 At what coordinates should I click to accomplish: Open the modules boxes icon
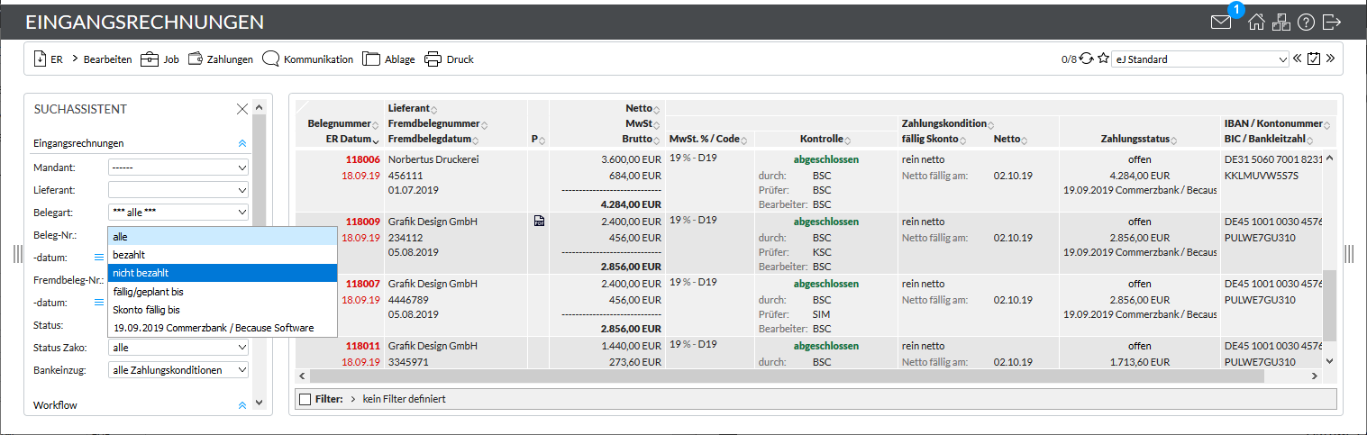[x=1280, y=23]
